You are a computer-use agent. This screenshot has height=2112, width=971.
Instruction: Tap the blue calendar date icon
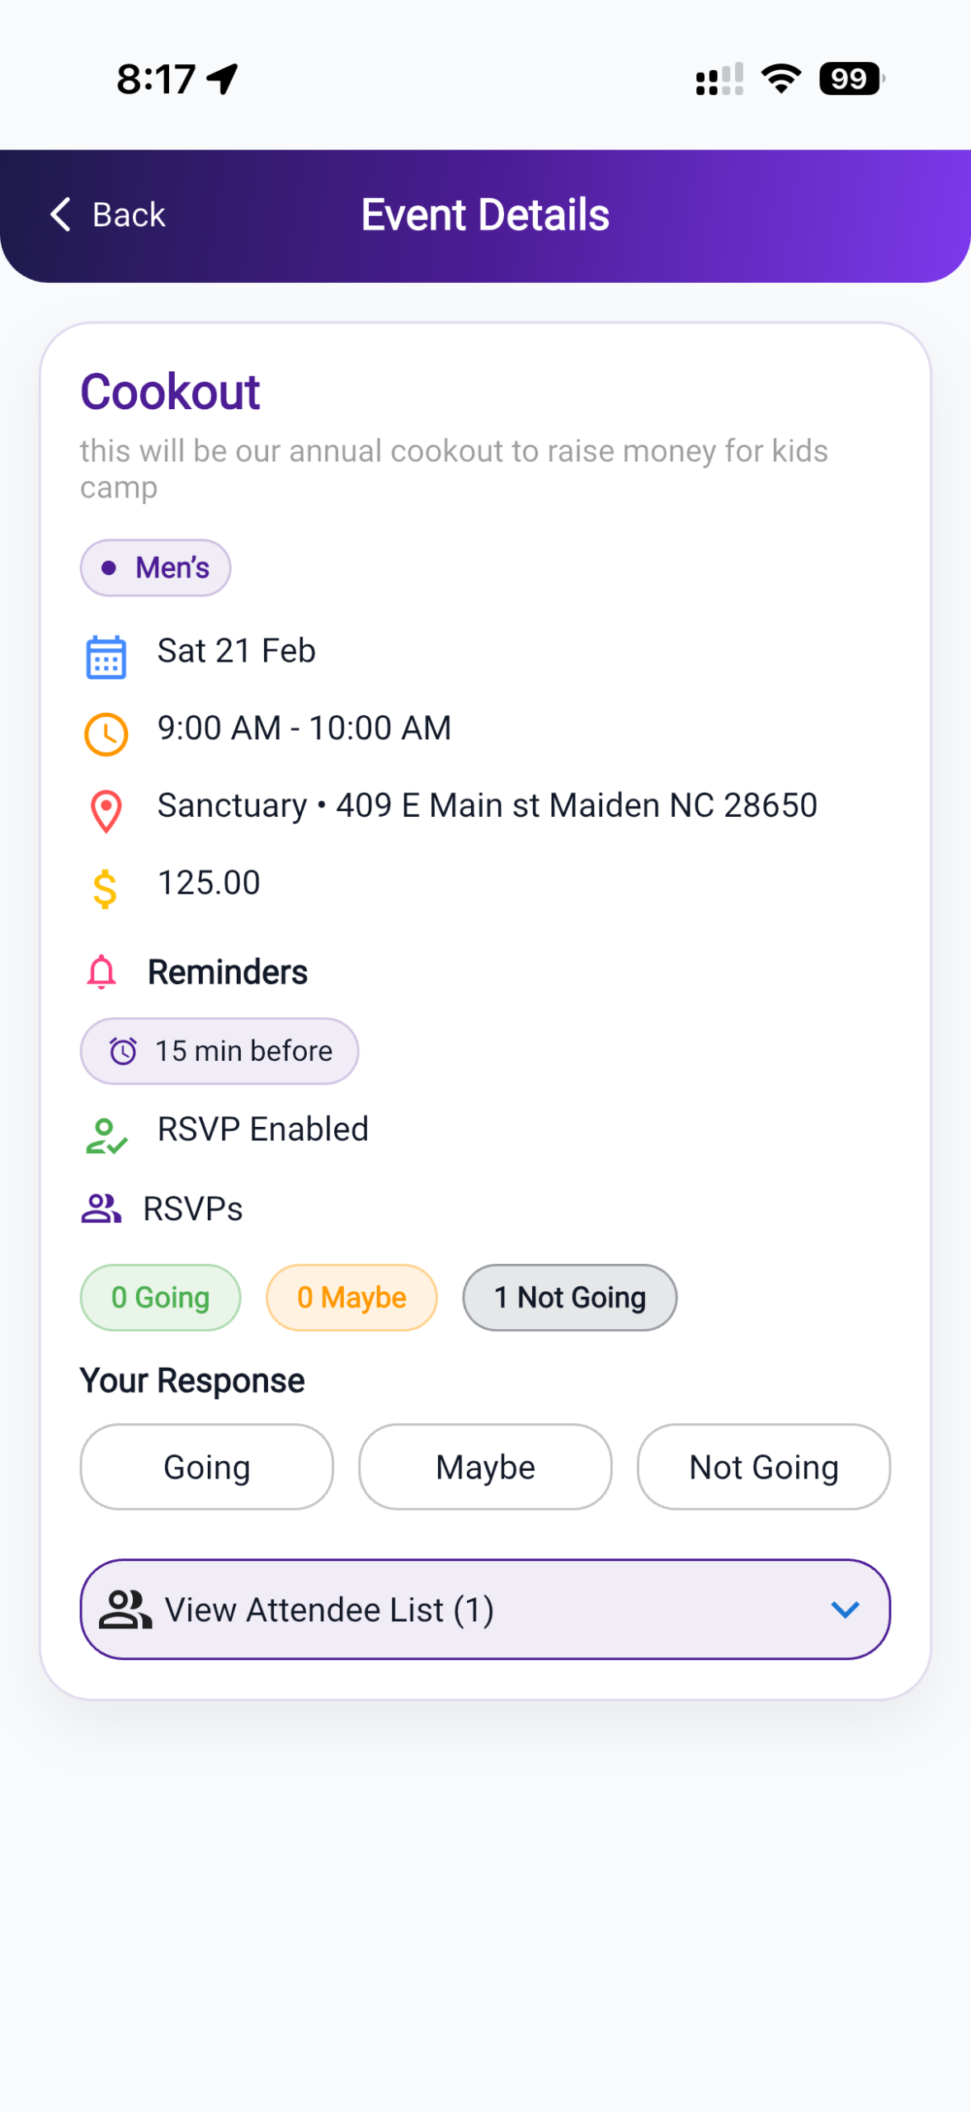(x=106, y=657)
